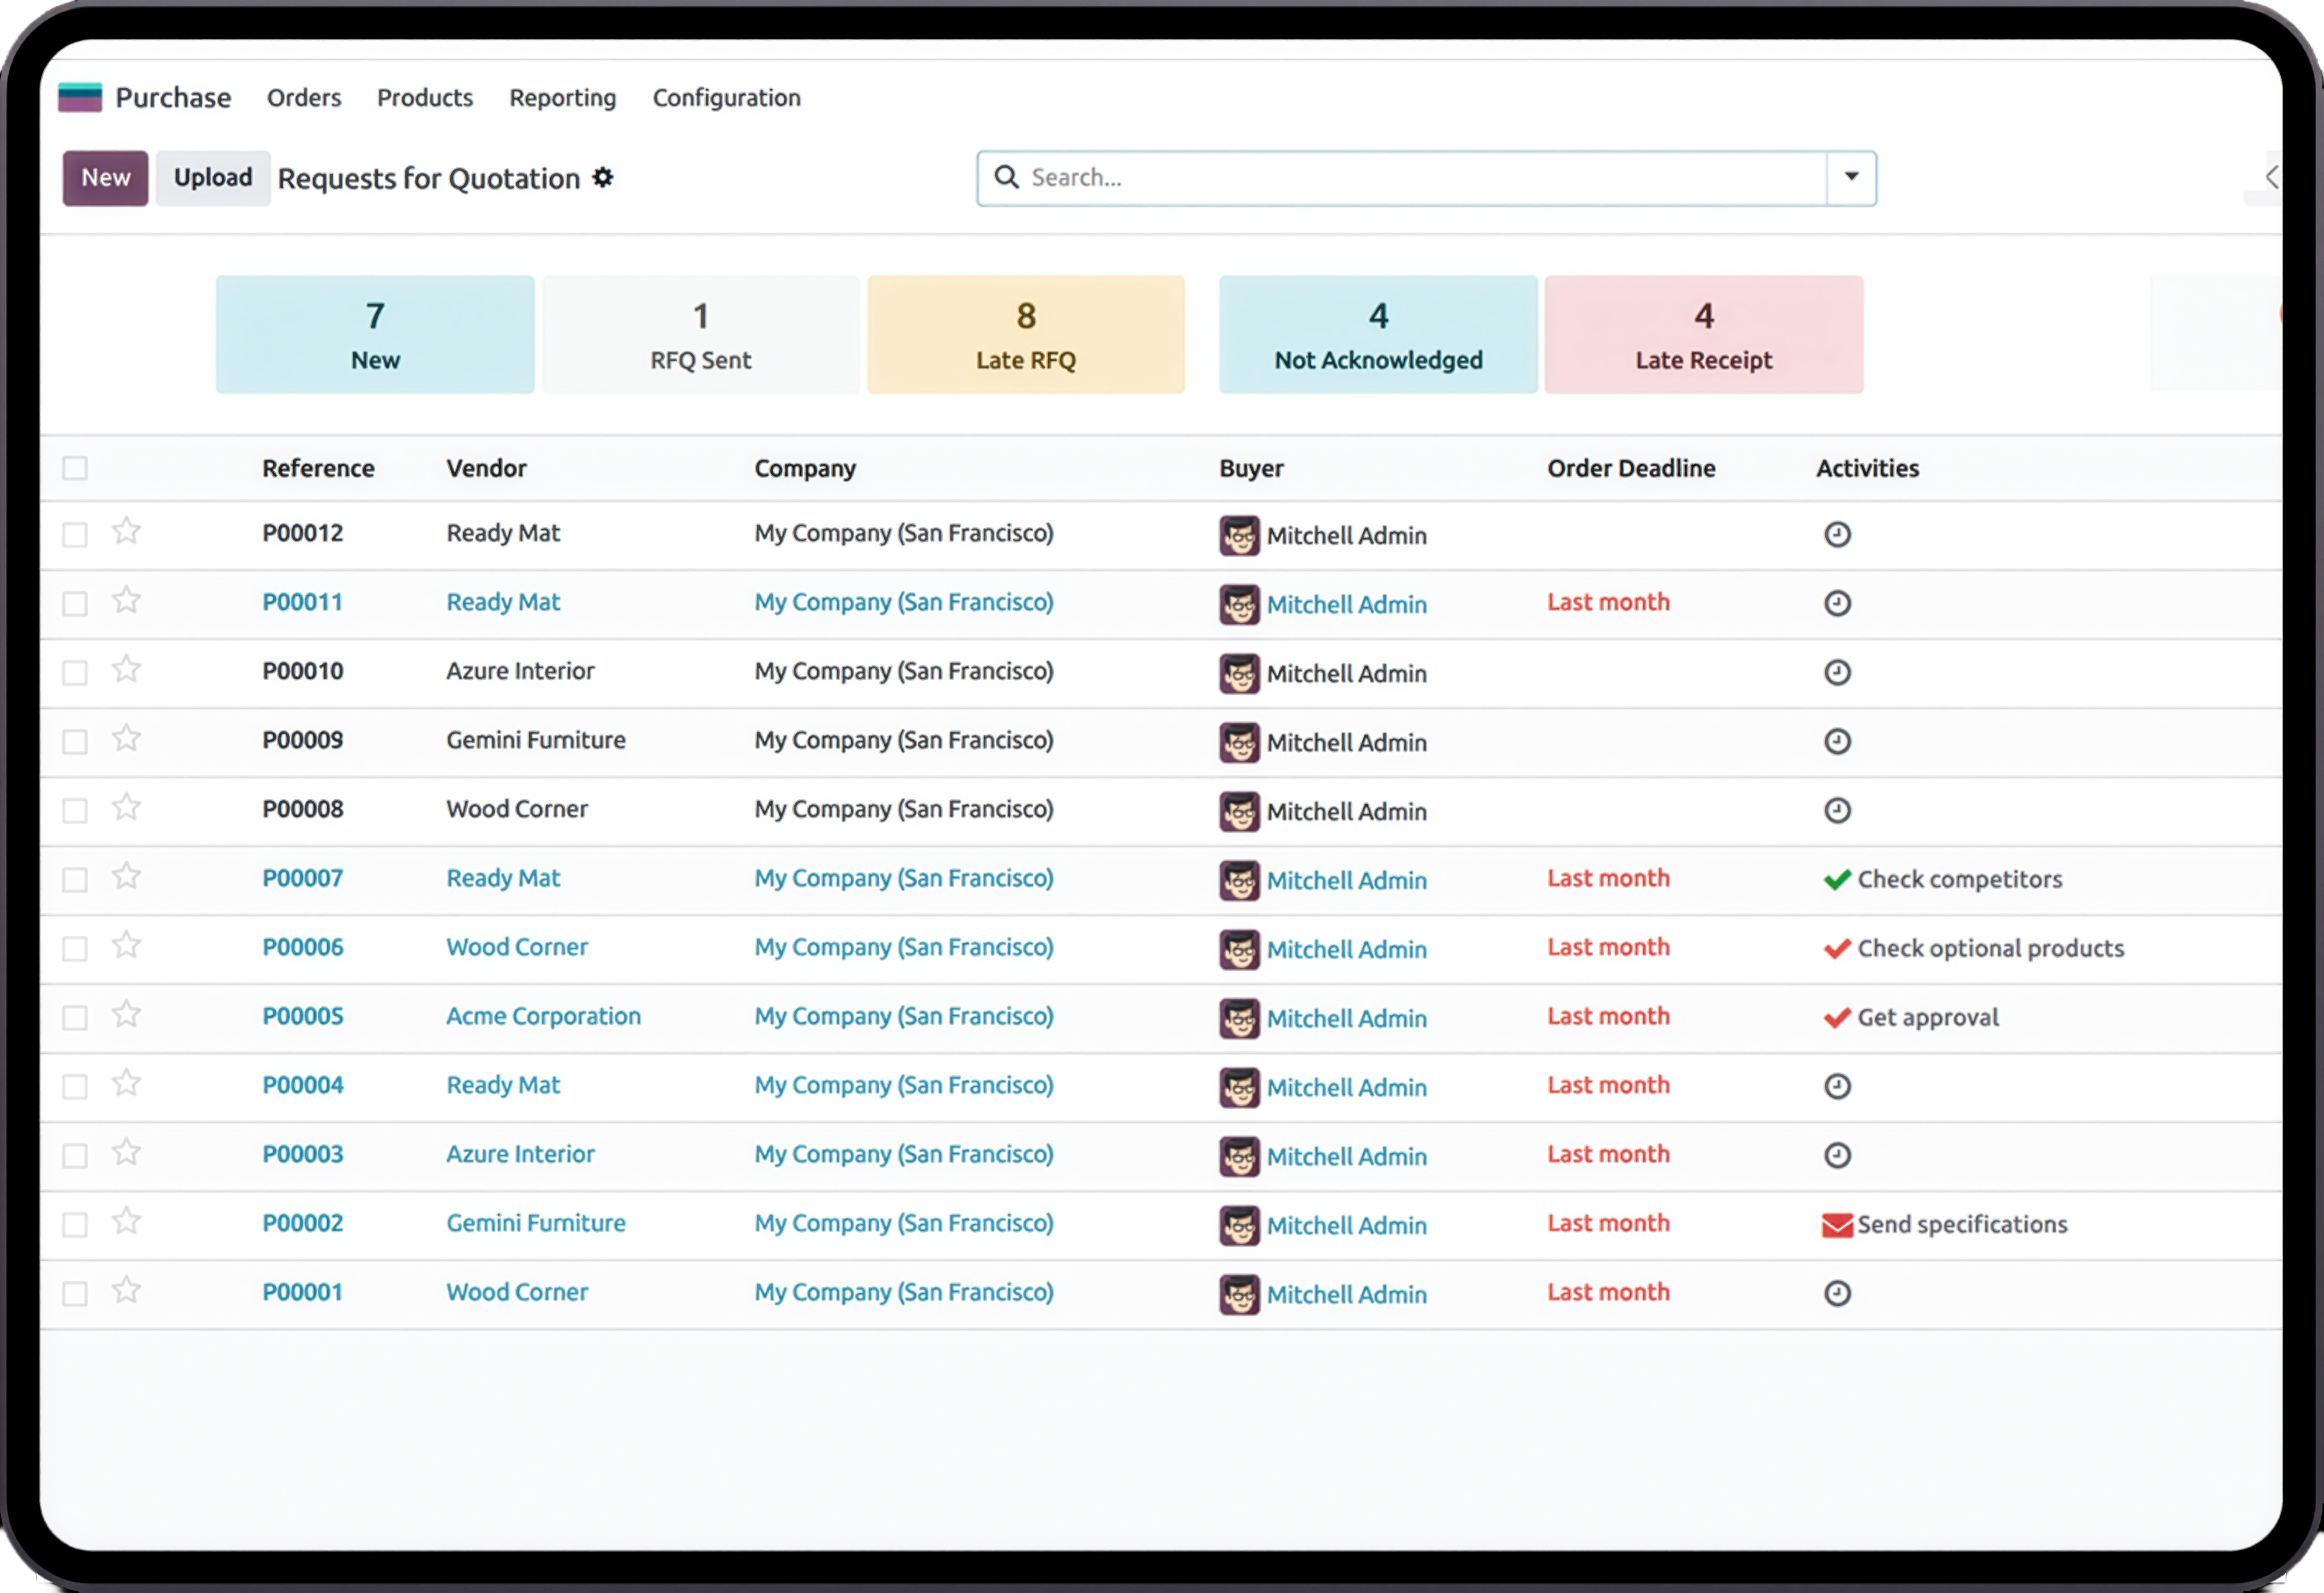Filter by the 7 New card

point(375,335)
